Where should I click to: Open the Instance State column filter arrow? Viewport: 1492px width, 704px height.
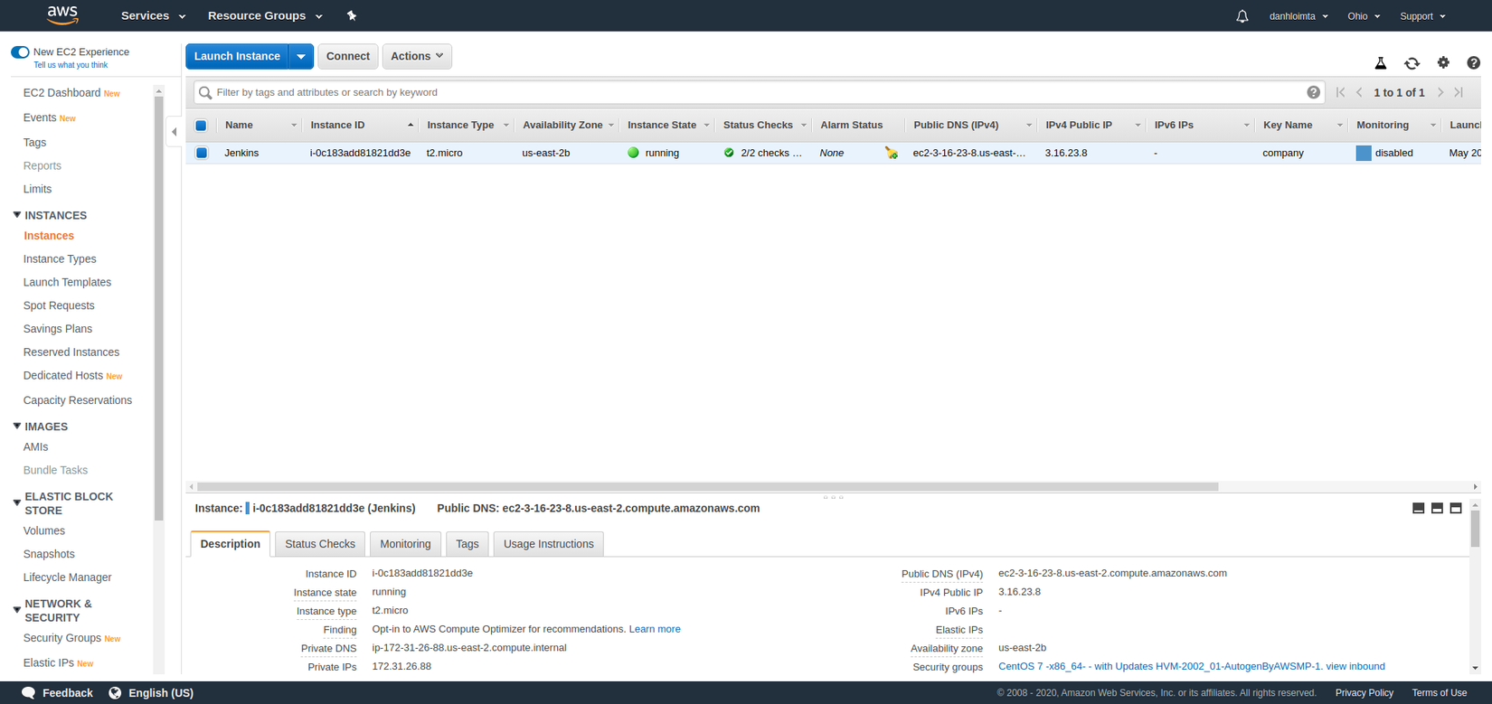click(706, 126)
